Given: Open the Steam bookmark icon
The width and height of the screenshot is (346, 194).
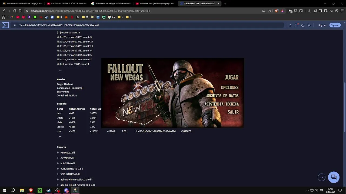Looking at the screenshot, I should click(x=46, y=17).
